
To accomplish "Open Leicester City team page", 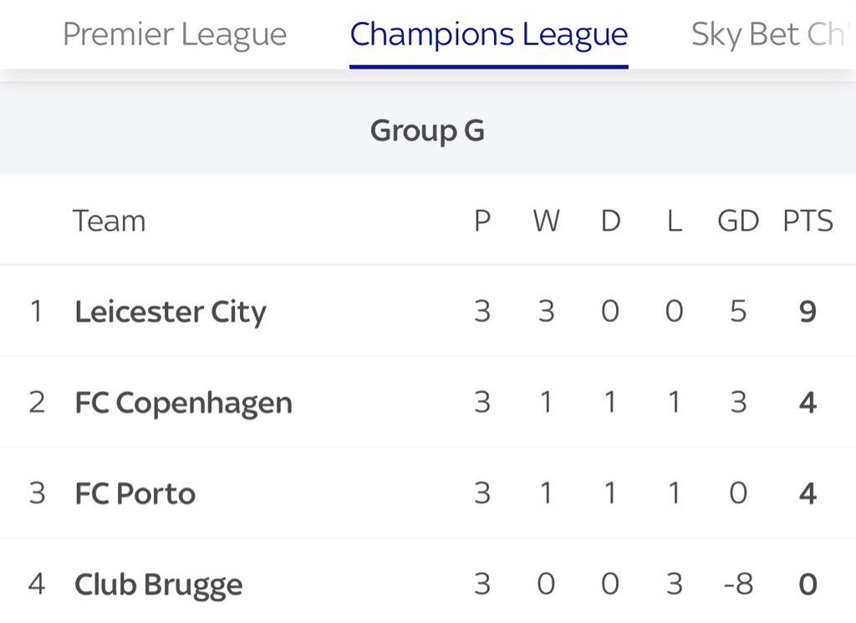I will click(171, 312).
